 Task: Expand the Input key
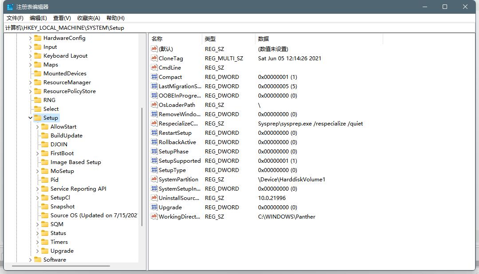(30, 47)
